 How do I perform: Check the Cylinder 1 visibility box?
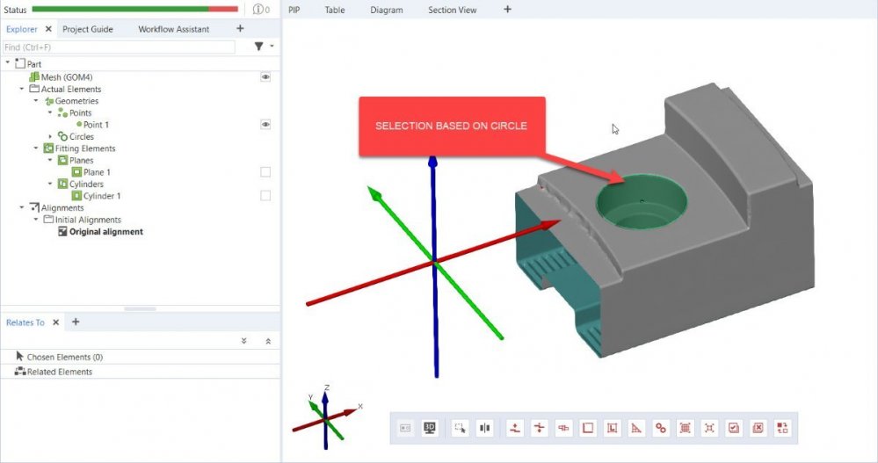pos(265,196)
